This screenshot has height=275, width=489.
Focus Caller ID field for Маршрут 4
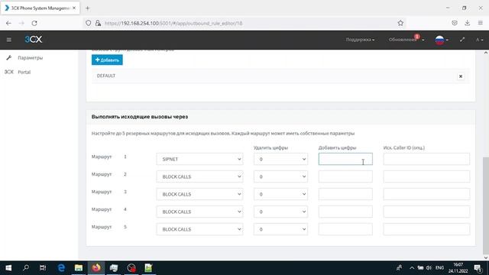[x=426, y=212]
